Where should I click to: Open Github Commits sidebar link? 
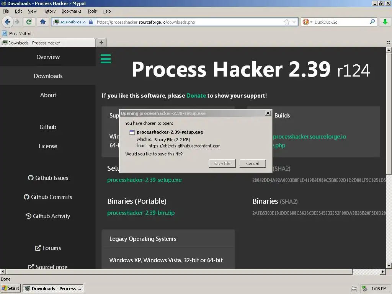click(48, 197)
